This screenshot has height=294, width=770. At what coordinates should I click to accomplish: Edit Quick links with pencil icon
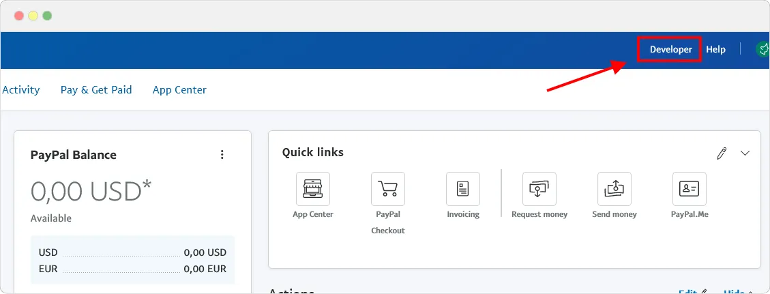coord(722,153)
